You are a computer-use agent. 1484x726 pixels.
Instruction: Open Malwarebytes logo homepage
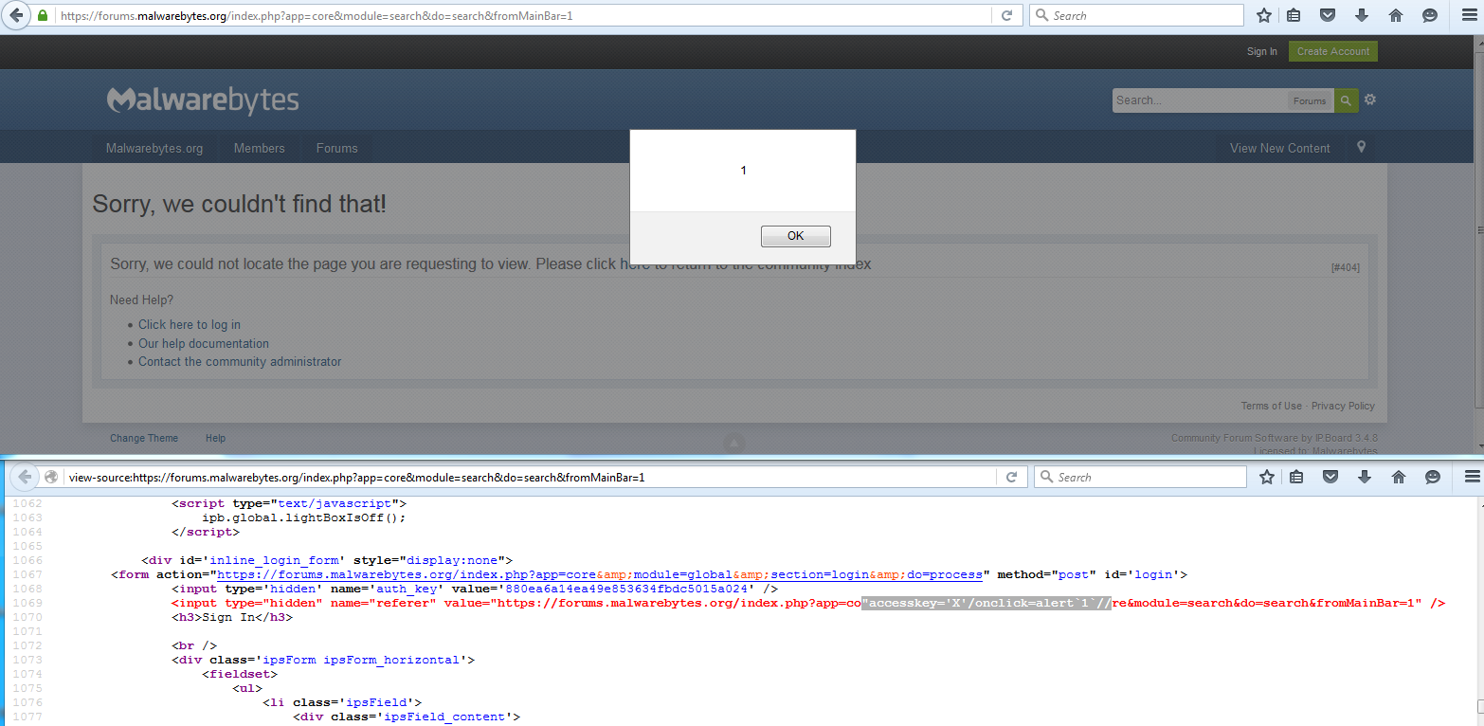coord(203,100)
